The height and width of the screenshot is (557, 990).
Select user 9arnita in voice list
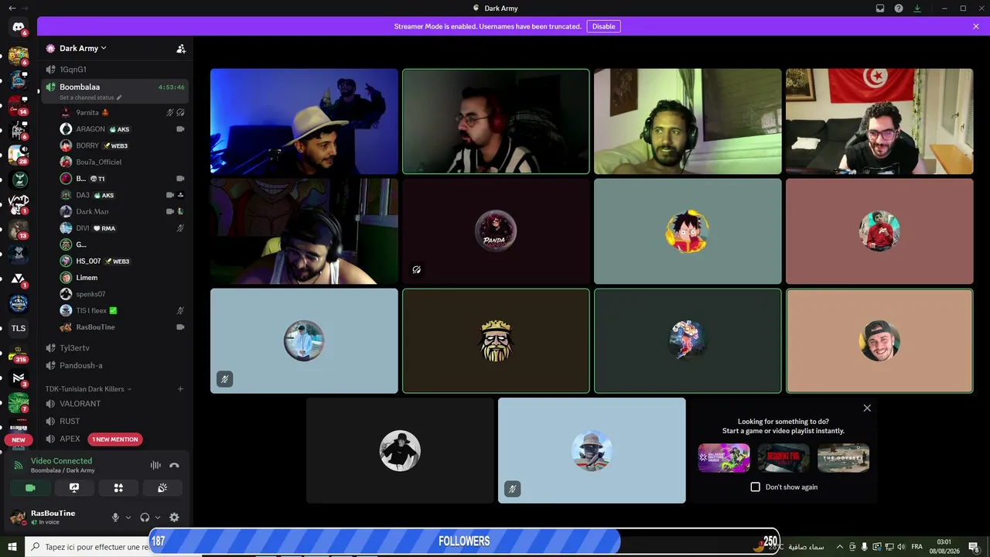[122, 112]
